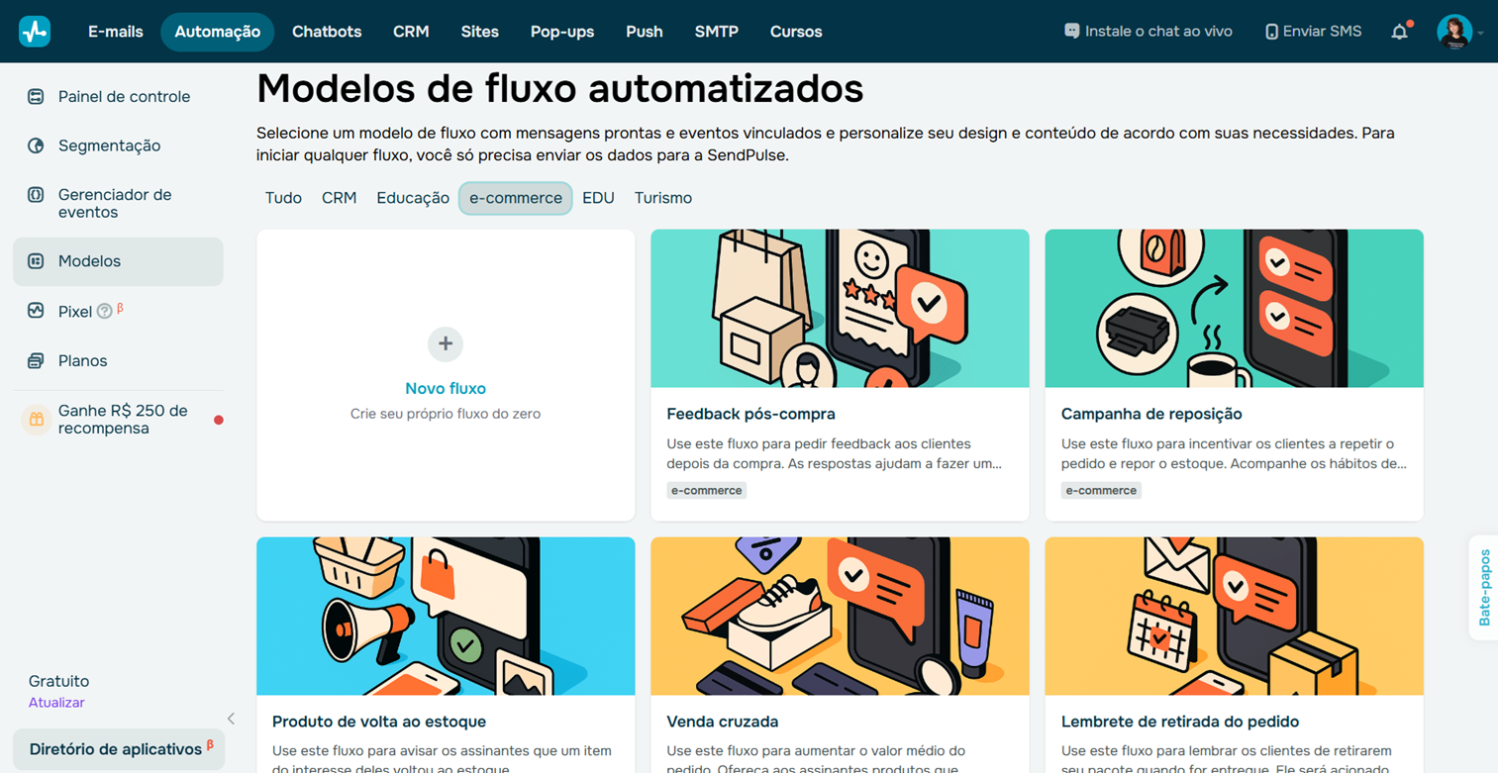
Task: Open the Feedback pós-compra template thumbnail
Action: 840,309
